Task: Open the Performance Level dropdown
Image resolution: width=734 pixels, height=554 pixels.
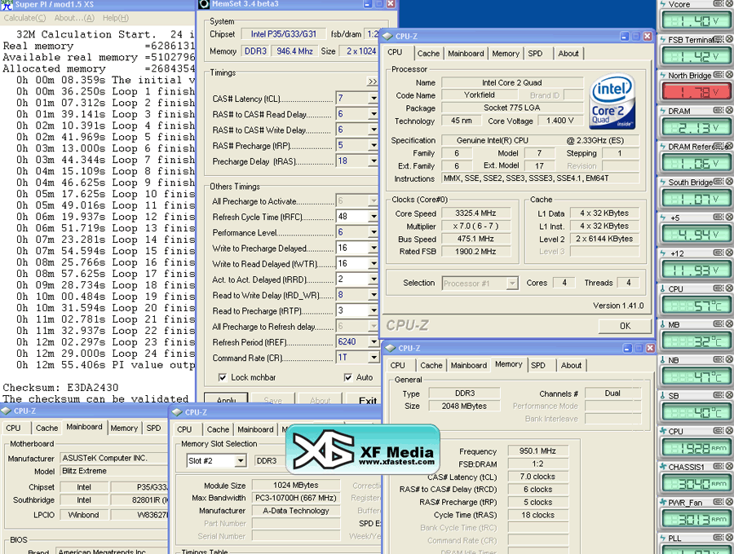Action: 373,232
